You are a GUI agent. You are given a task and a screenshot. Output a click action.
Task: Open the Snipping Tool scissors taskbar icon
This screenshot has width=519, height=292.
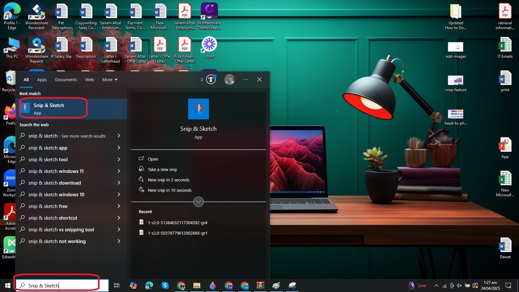tap(292, 286)
